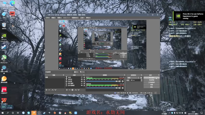
Task: Open the Recycle Bin desktop icon
Action: tap(4, 26)
